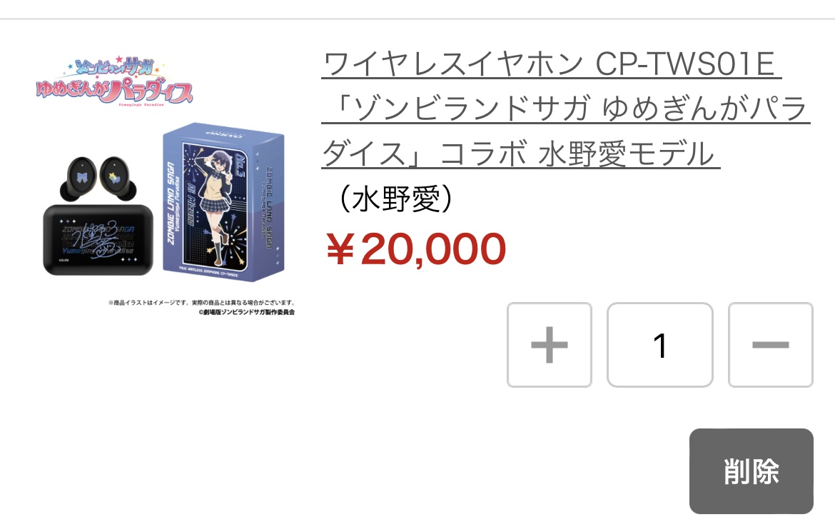835x532 pixels.
Task: Click the gray minus icon glyph
Action: [x=770, y=345]
